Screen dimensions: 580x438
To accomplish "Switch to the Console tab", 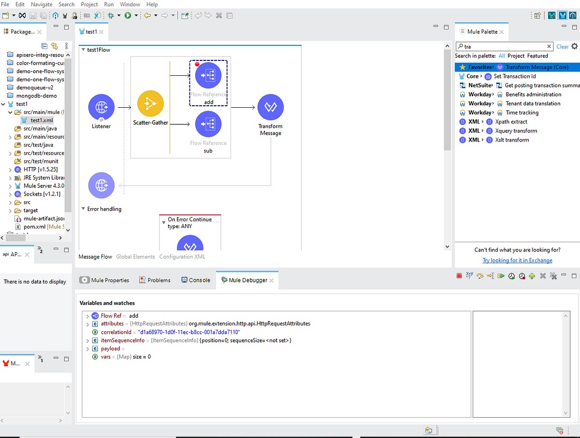I will click(195, 280).
